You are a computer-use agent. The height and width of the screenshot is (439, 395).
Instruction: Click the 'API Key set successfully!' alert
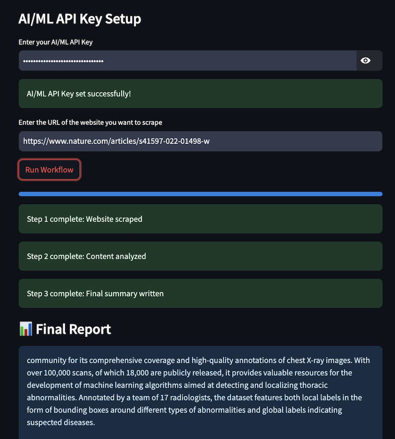pyautogui.click(x=200, y=94)
